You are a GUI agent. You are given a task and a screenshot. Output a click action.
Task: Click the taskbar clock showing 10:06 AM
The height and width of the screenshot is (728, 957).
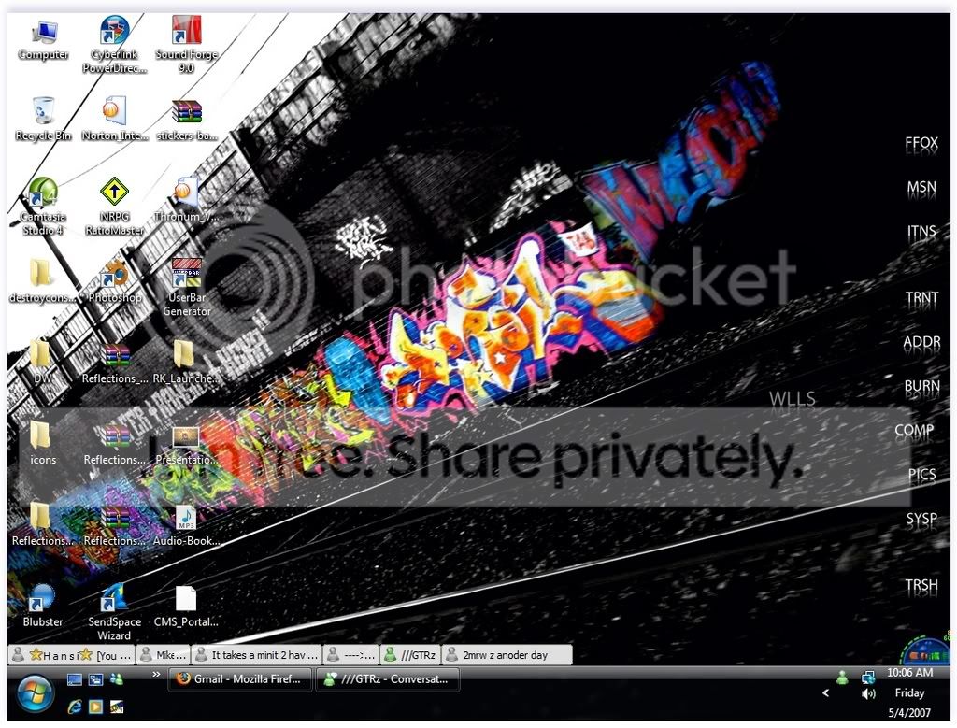pos(909,673)
